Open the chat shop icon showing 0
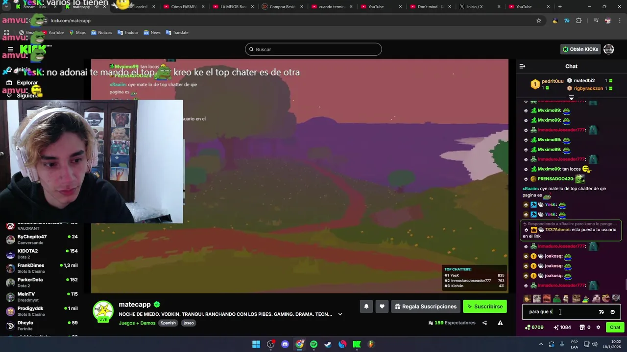This screenshot has width=627, height=352. (x=585, y=328)
